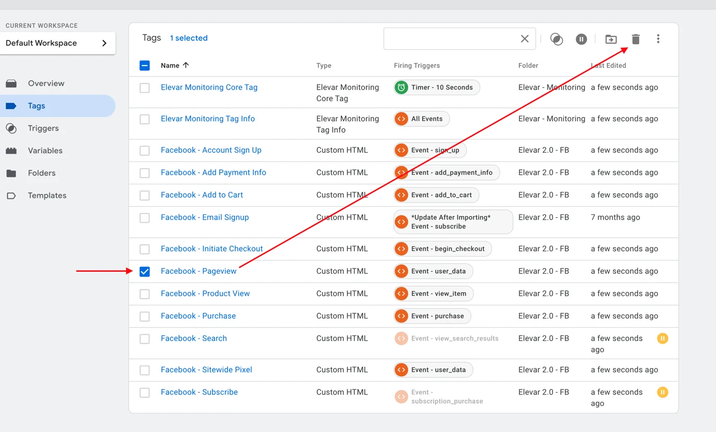Open Facebook - Product View tag
Screen dimensions: 716x432
[206, 293]
